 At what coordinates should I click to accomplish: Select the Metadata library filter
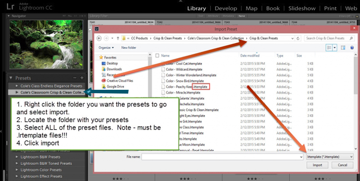click(x=228, y=16)
